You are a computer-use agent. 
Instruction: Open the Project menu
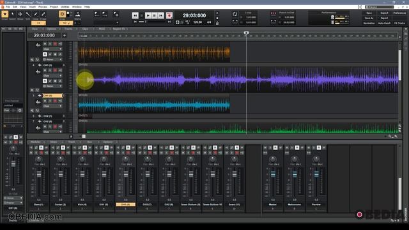point(54,7)
